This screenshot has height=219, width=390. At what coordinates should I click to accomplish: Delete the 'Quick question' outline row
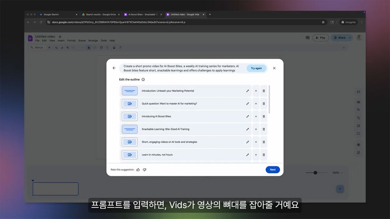[264, 103]
